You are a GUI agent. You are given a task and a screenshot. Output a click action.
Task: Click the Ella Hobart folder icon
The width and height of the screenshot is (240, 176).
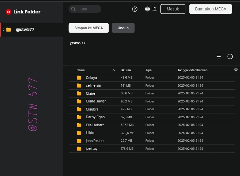(79, 125)
